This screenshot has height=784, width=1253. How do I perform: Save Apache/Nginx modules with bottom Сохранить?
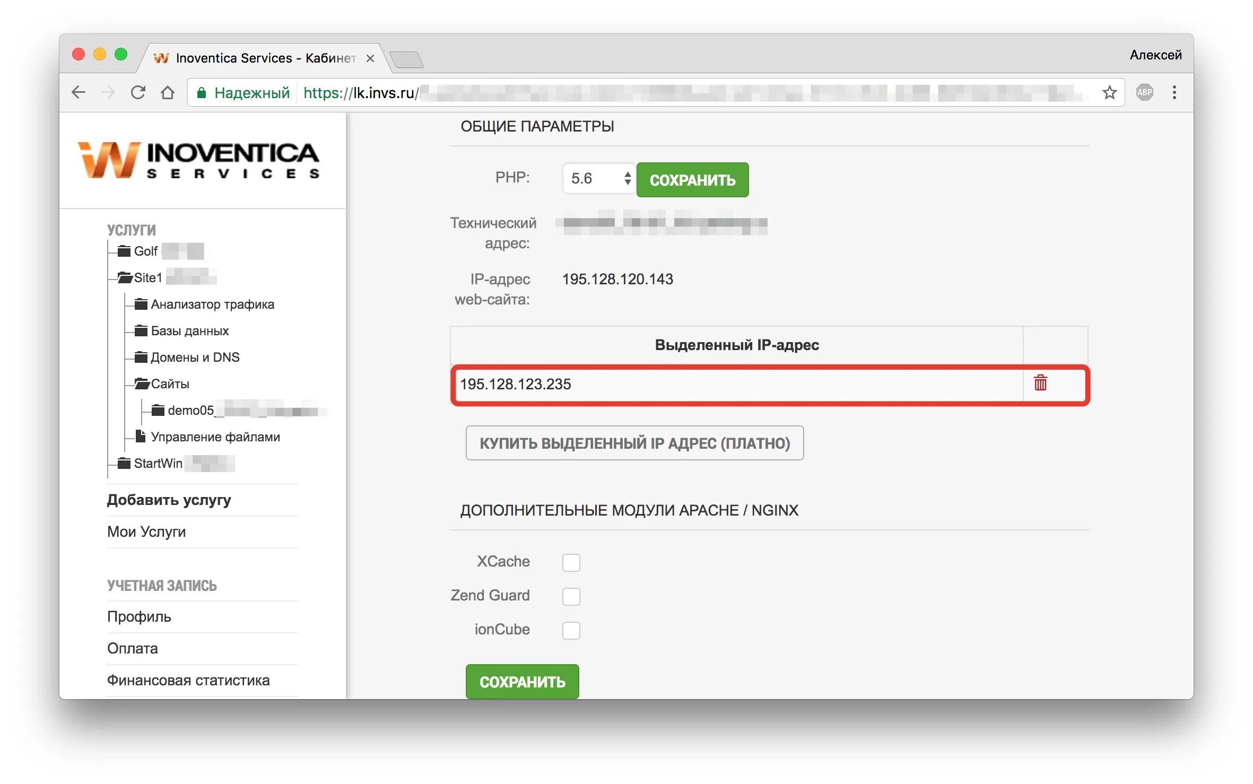(x=522, y=681)
